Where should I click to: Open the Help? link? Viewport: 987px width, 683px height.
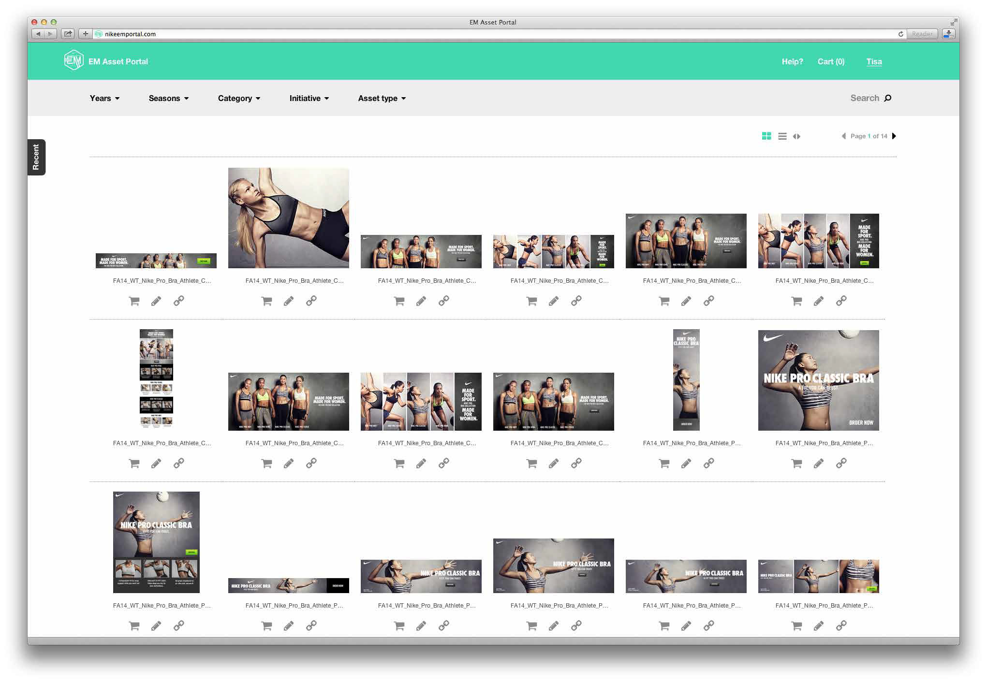pyautogui.click(x=792, y=61)
